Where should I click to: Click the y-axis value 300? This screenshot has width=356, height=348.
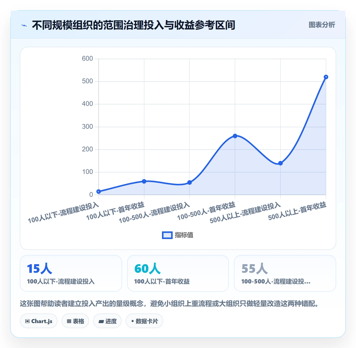coord(87,127)
